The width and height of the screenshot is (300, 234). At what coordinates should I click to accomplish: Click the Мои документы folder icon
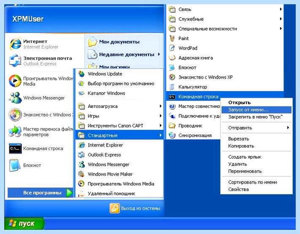[x=92, y=41]
